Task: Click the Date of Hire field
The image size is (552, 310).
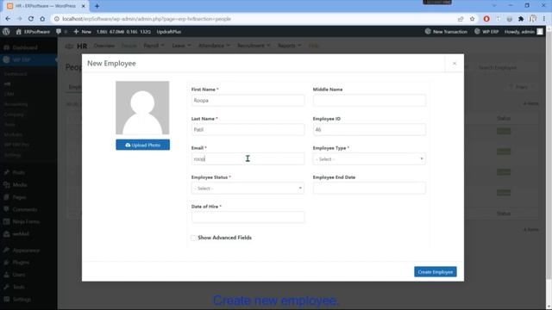Action: (248, 217)
